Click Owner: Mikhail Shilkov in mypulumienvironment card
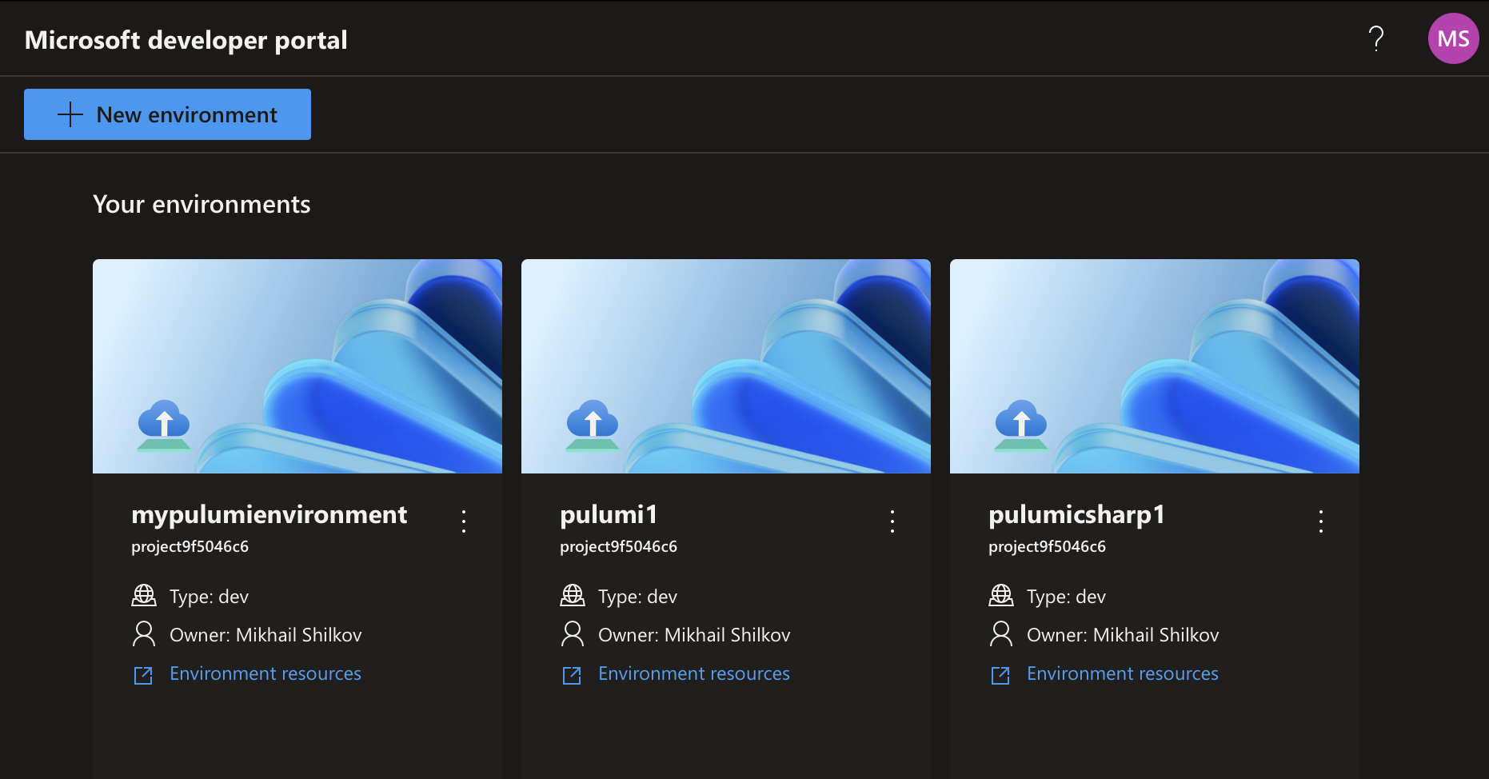This screenshot has width=1489, height=779. (x=265, y=635)
